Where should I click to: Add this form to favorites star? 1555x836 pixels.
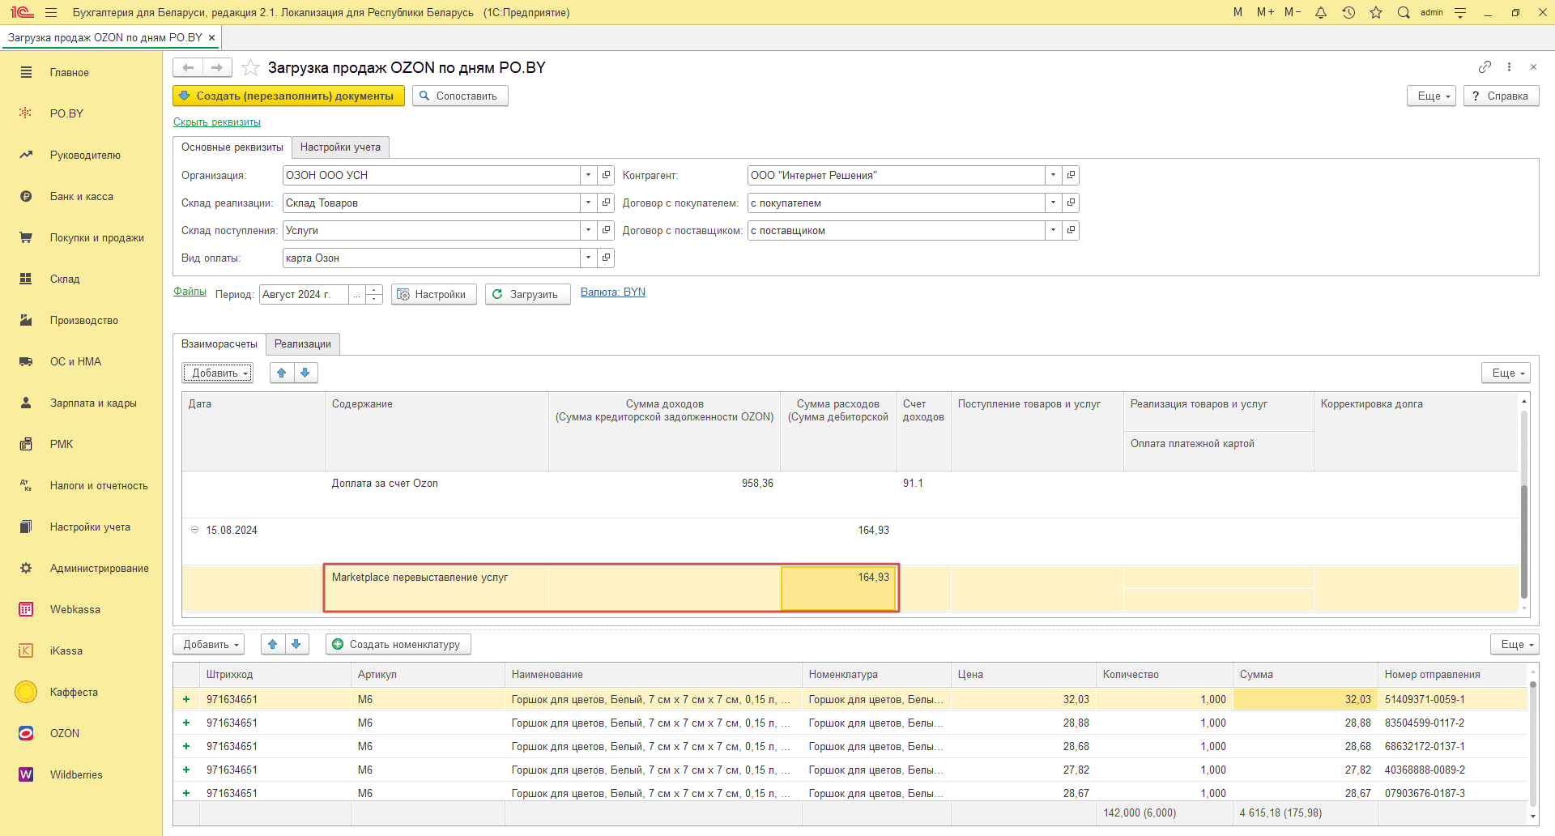click(x=250, y=68)
